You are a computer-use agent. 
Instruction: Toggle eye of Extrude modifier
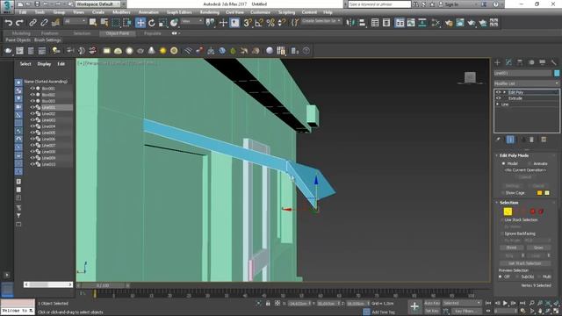coord(498,98)
